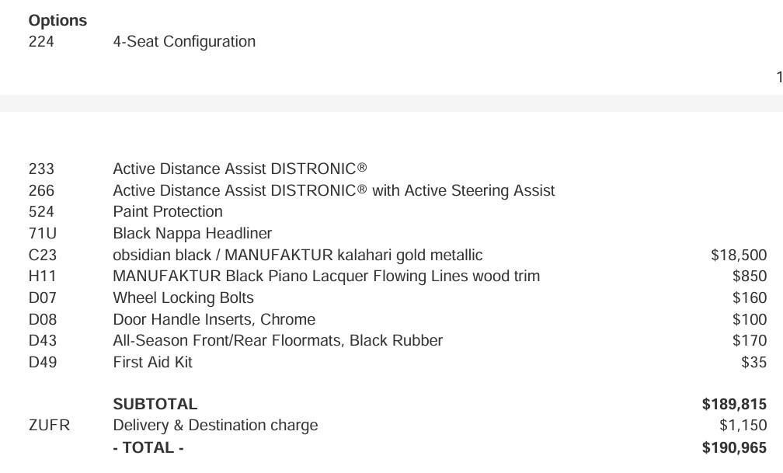Click the Door Handle Inserts, Chrome entry

click(x=214, y=319)
